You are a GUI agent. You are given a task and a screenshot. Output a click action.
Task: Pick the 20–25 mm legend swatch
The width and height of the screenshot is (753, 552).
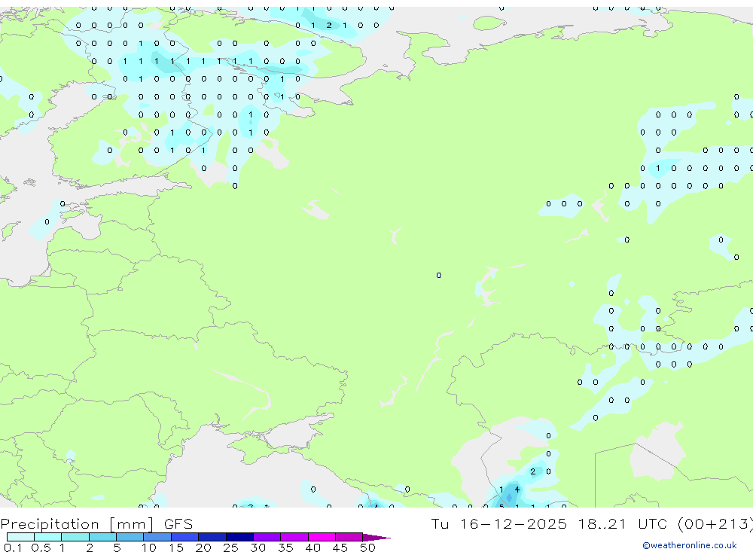tap(212, 537)
